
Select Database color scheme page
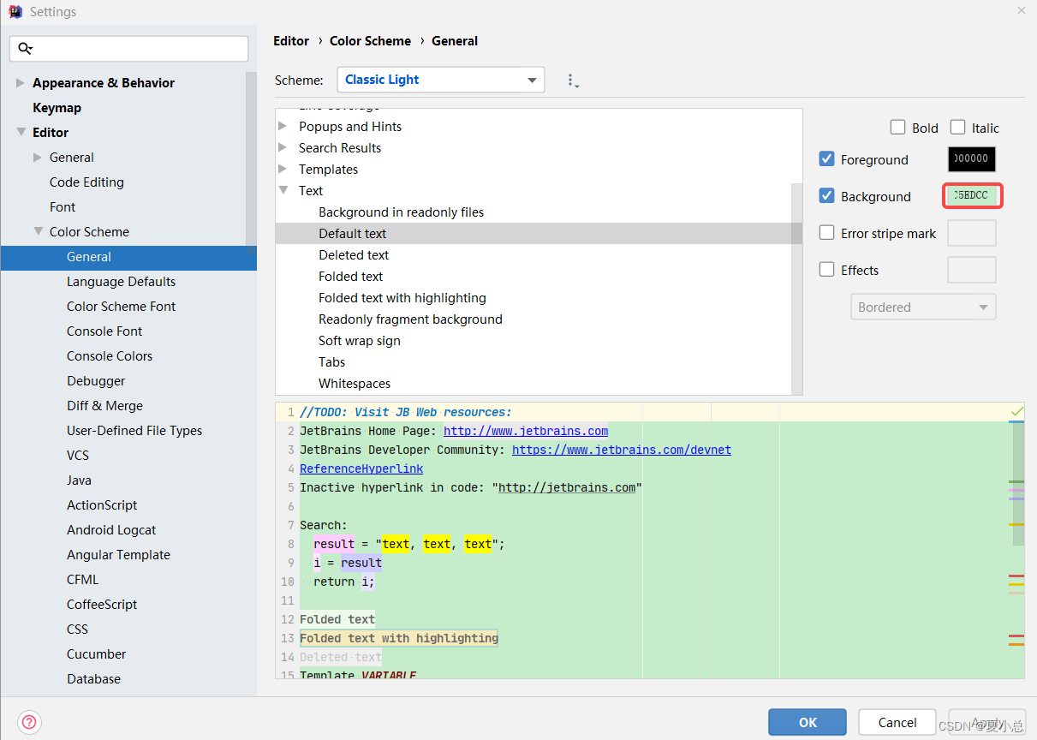[x=93, y=679]
